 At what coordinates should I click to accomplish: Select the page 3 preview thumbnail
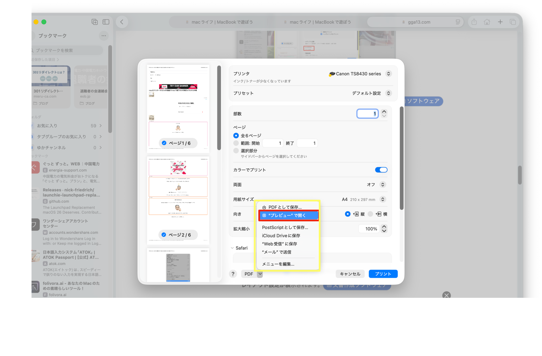pyautogui.click(x=178, y=265)
